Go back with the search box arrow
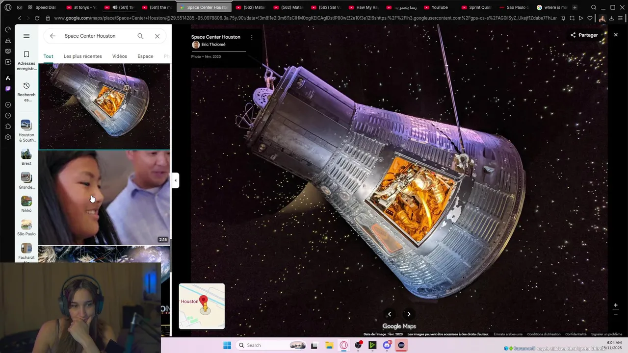628x353 pixels. tap(52, 36)
